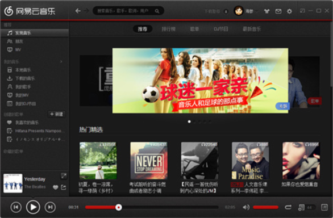The height and width of the screenshot is (218, 333).
Task: Expand the my music section arrow
Action: pos(61,61)
